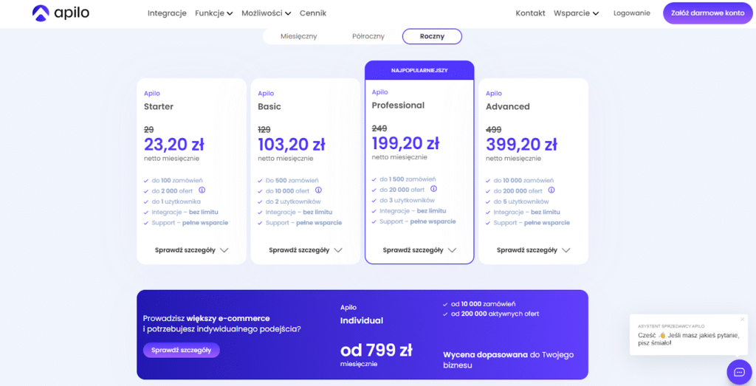Open the Wsparcie dropdown menu

(x=576, y=13)
